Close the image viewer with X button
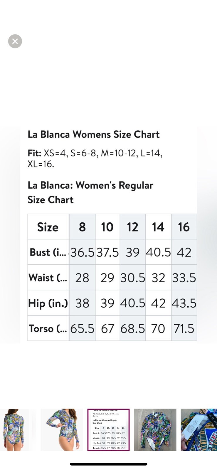217x470 pixels. click(x=15, y=41)
